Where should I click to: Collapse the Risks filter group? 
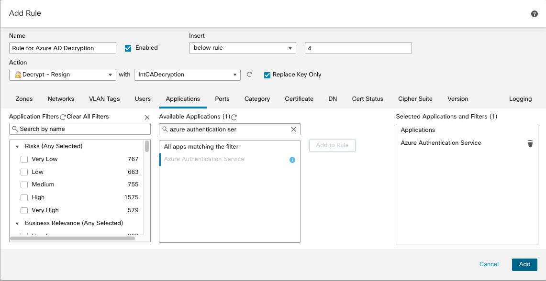point(18,147)
